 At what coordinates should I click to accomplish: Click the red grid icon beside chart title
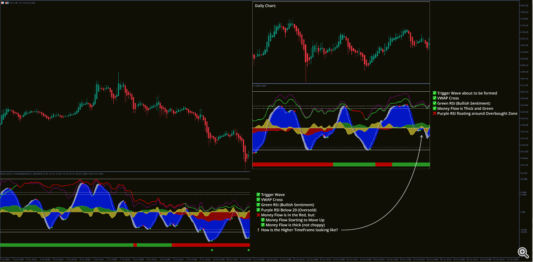tap(2, 2)
